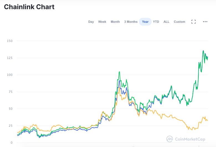Click the blue line's mid-chart peak near 90
The height and width of the screenshot is (147, 216).
pos(119,81)
